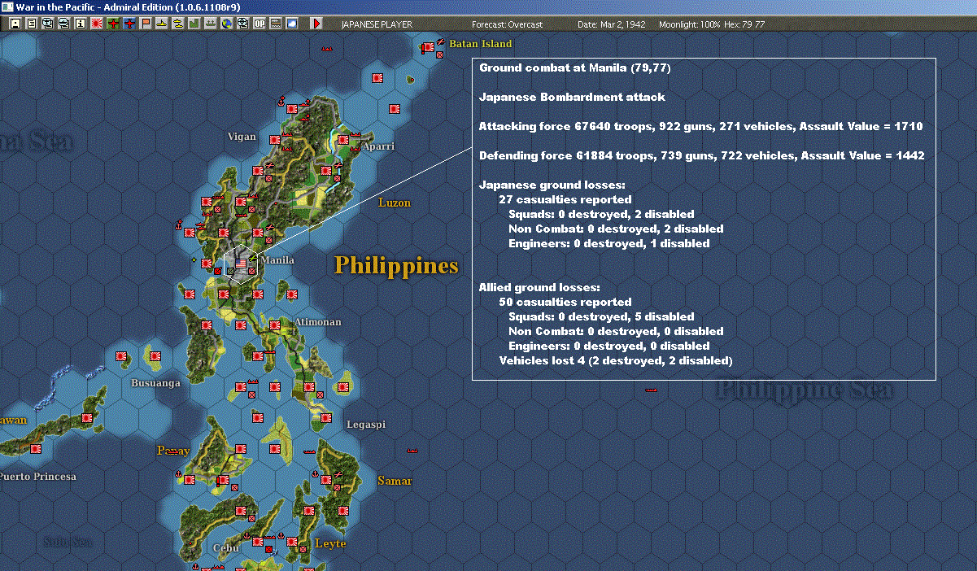Image resolution: width=977 pixels, height=571 pixels.
Task: Click the green airfield symbol at Manila
Action: 253,259
